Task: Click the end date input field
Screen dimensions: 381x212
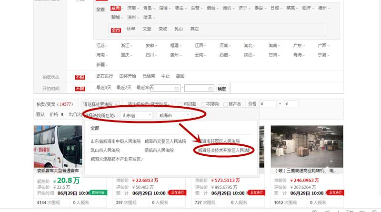Action: (x=199, y=88)
